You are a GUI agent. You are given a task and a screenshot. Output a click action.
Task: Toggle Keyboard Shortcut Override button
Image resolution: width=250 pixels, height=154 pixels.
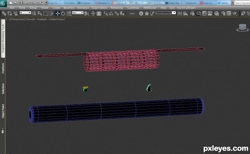[99, 14]
